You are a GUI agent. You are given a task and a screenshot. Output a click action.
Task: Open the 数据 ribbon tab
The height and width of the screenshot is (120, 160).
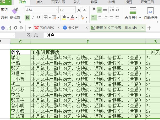[94, 2]
